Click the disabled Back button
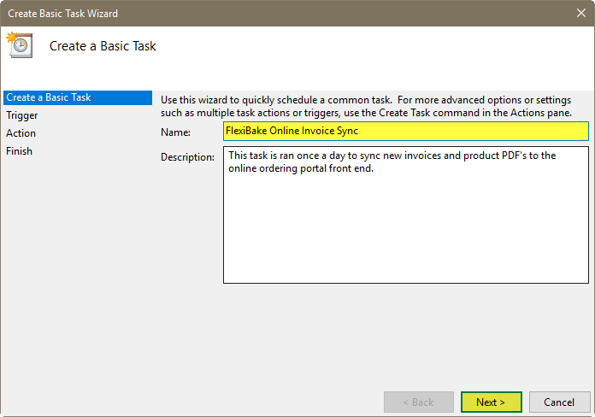Screen dimensions: 595x417 [419, 402]
